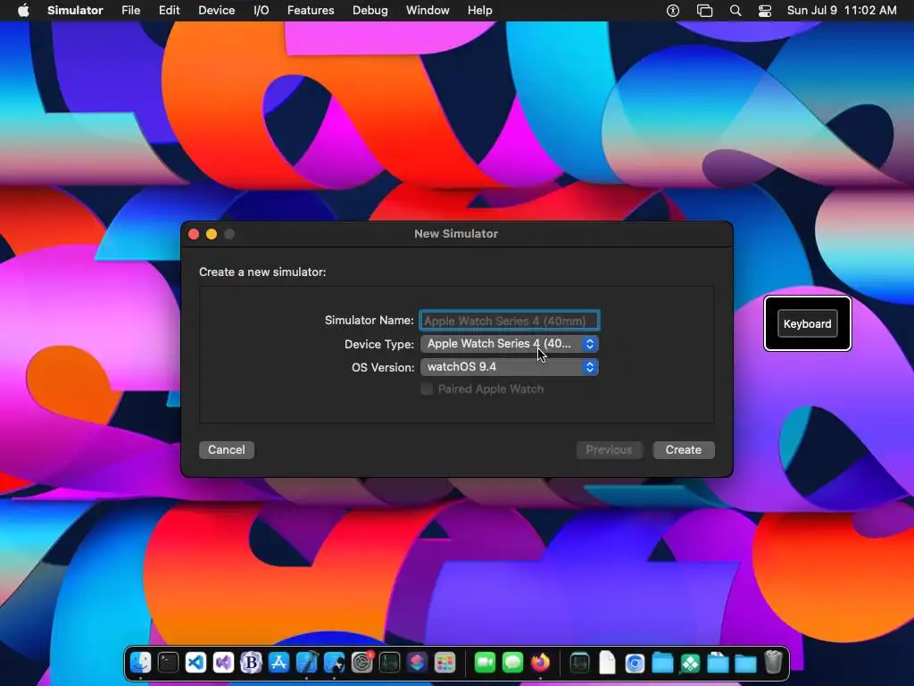Open Control Center in menu bar

point(765,11)
